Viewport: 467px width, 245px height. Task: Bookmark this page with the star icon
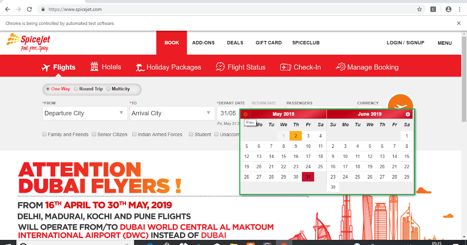tap(420, 9)
